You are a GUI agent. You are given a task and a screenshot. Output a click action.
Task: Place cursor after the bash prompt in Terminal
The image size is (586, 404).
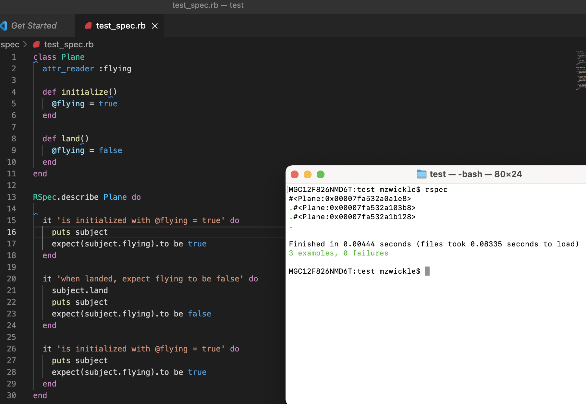pos(428,271)
